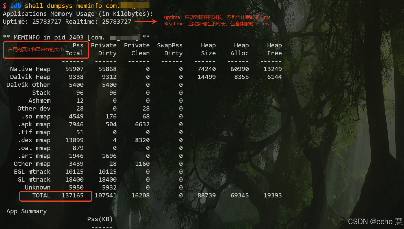
Task: Click Other mmap Pss value 3439
Action: (x=76, y=164)
